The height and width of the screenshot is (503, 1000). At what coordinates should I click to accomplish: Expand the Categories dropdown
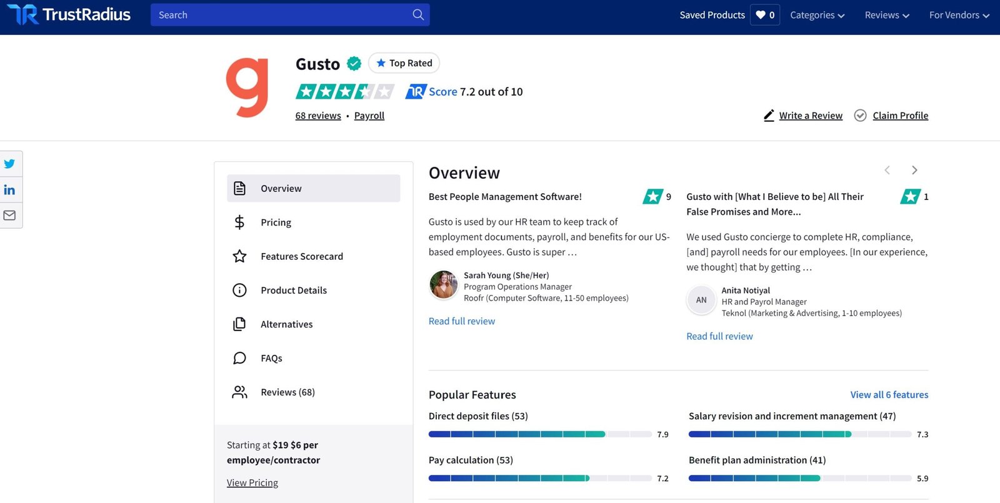(x=817, y=15)
